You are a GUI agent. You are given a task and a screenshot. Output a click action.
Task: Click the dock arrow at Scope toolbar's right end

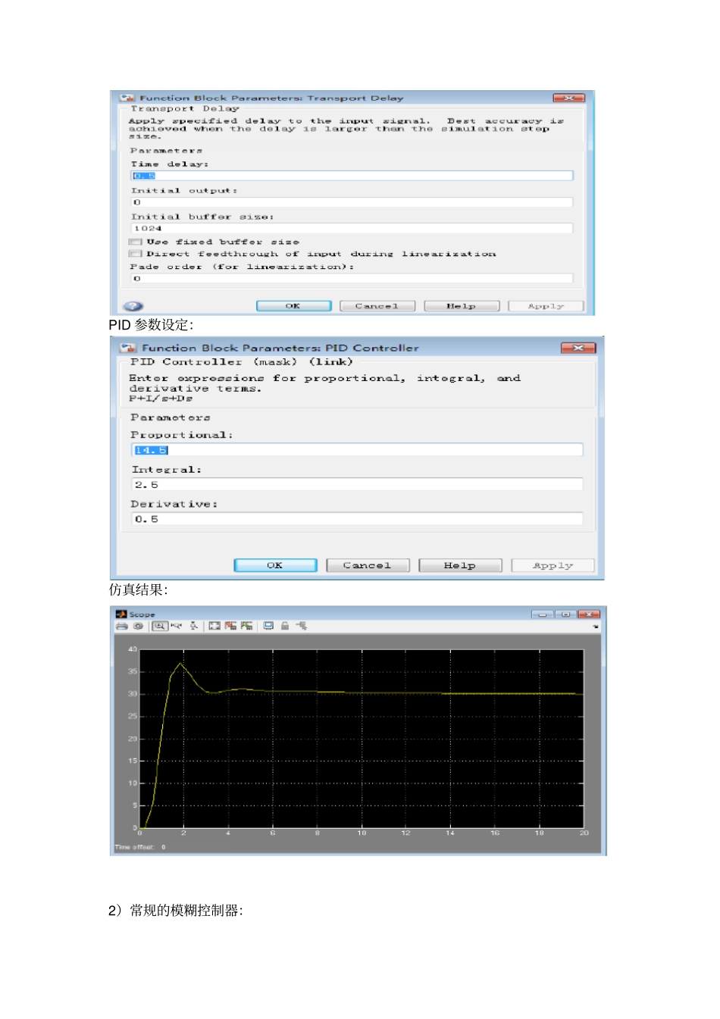596,627
